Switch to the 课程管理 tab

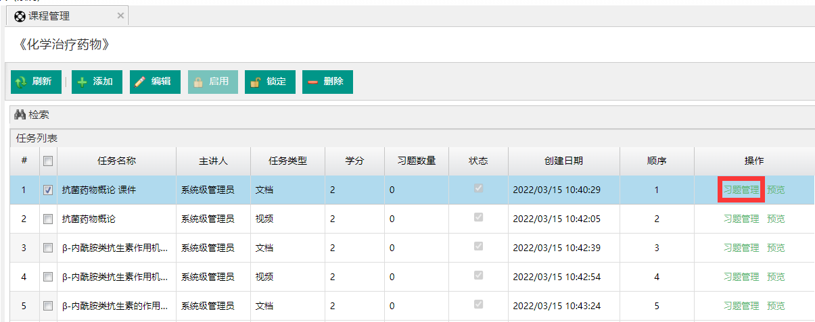pos(49,16)
